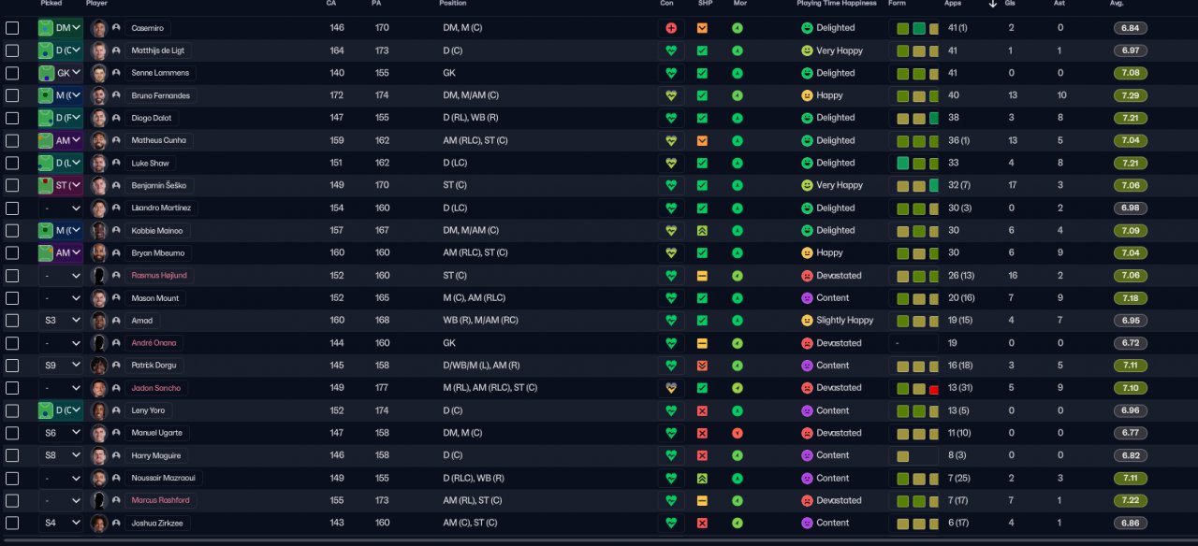The image size is (1198, 546).
Task: Click Leny Yoro's photo thumbnail
Action: click(98, 410)
